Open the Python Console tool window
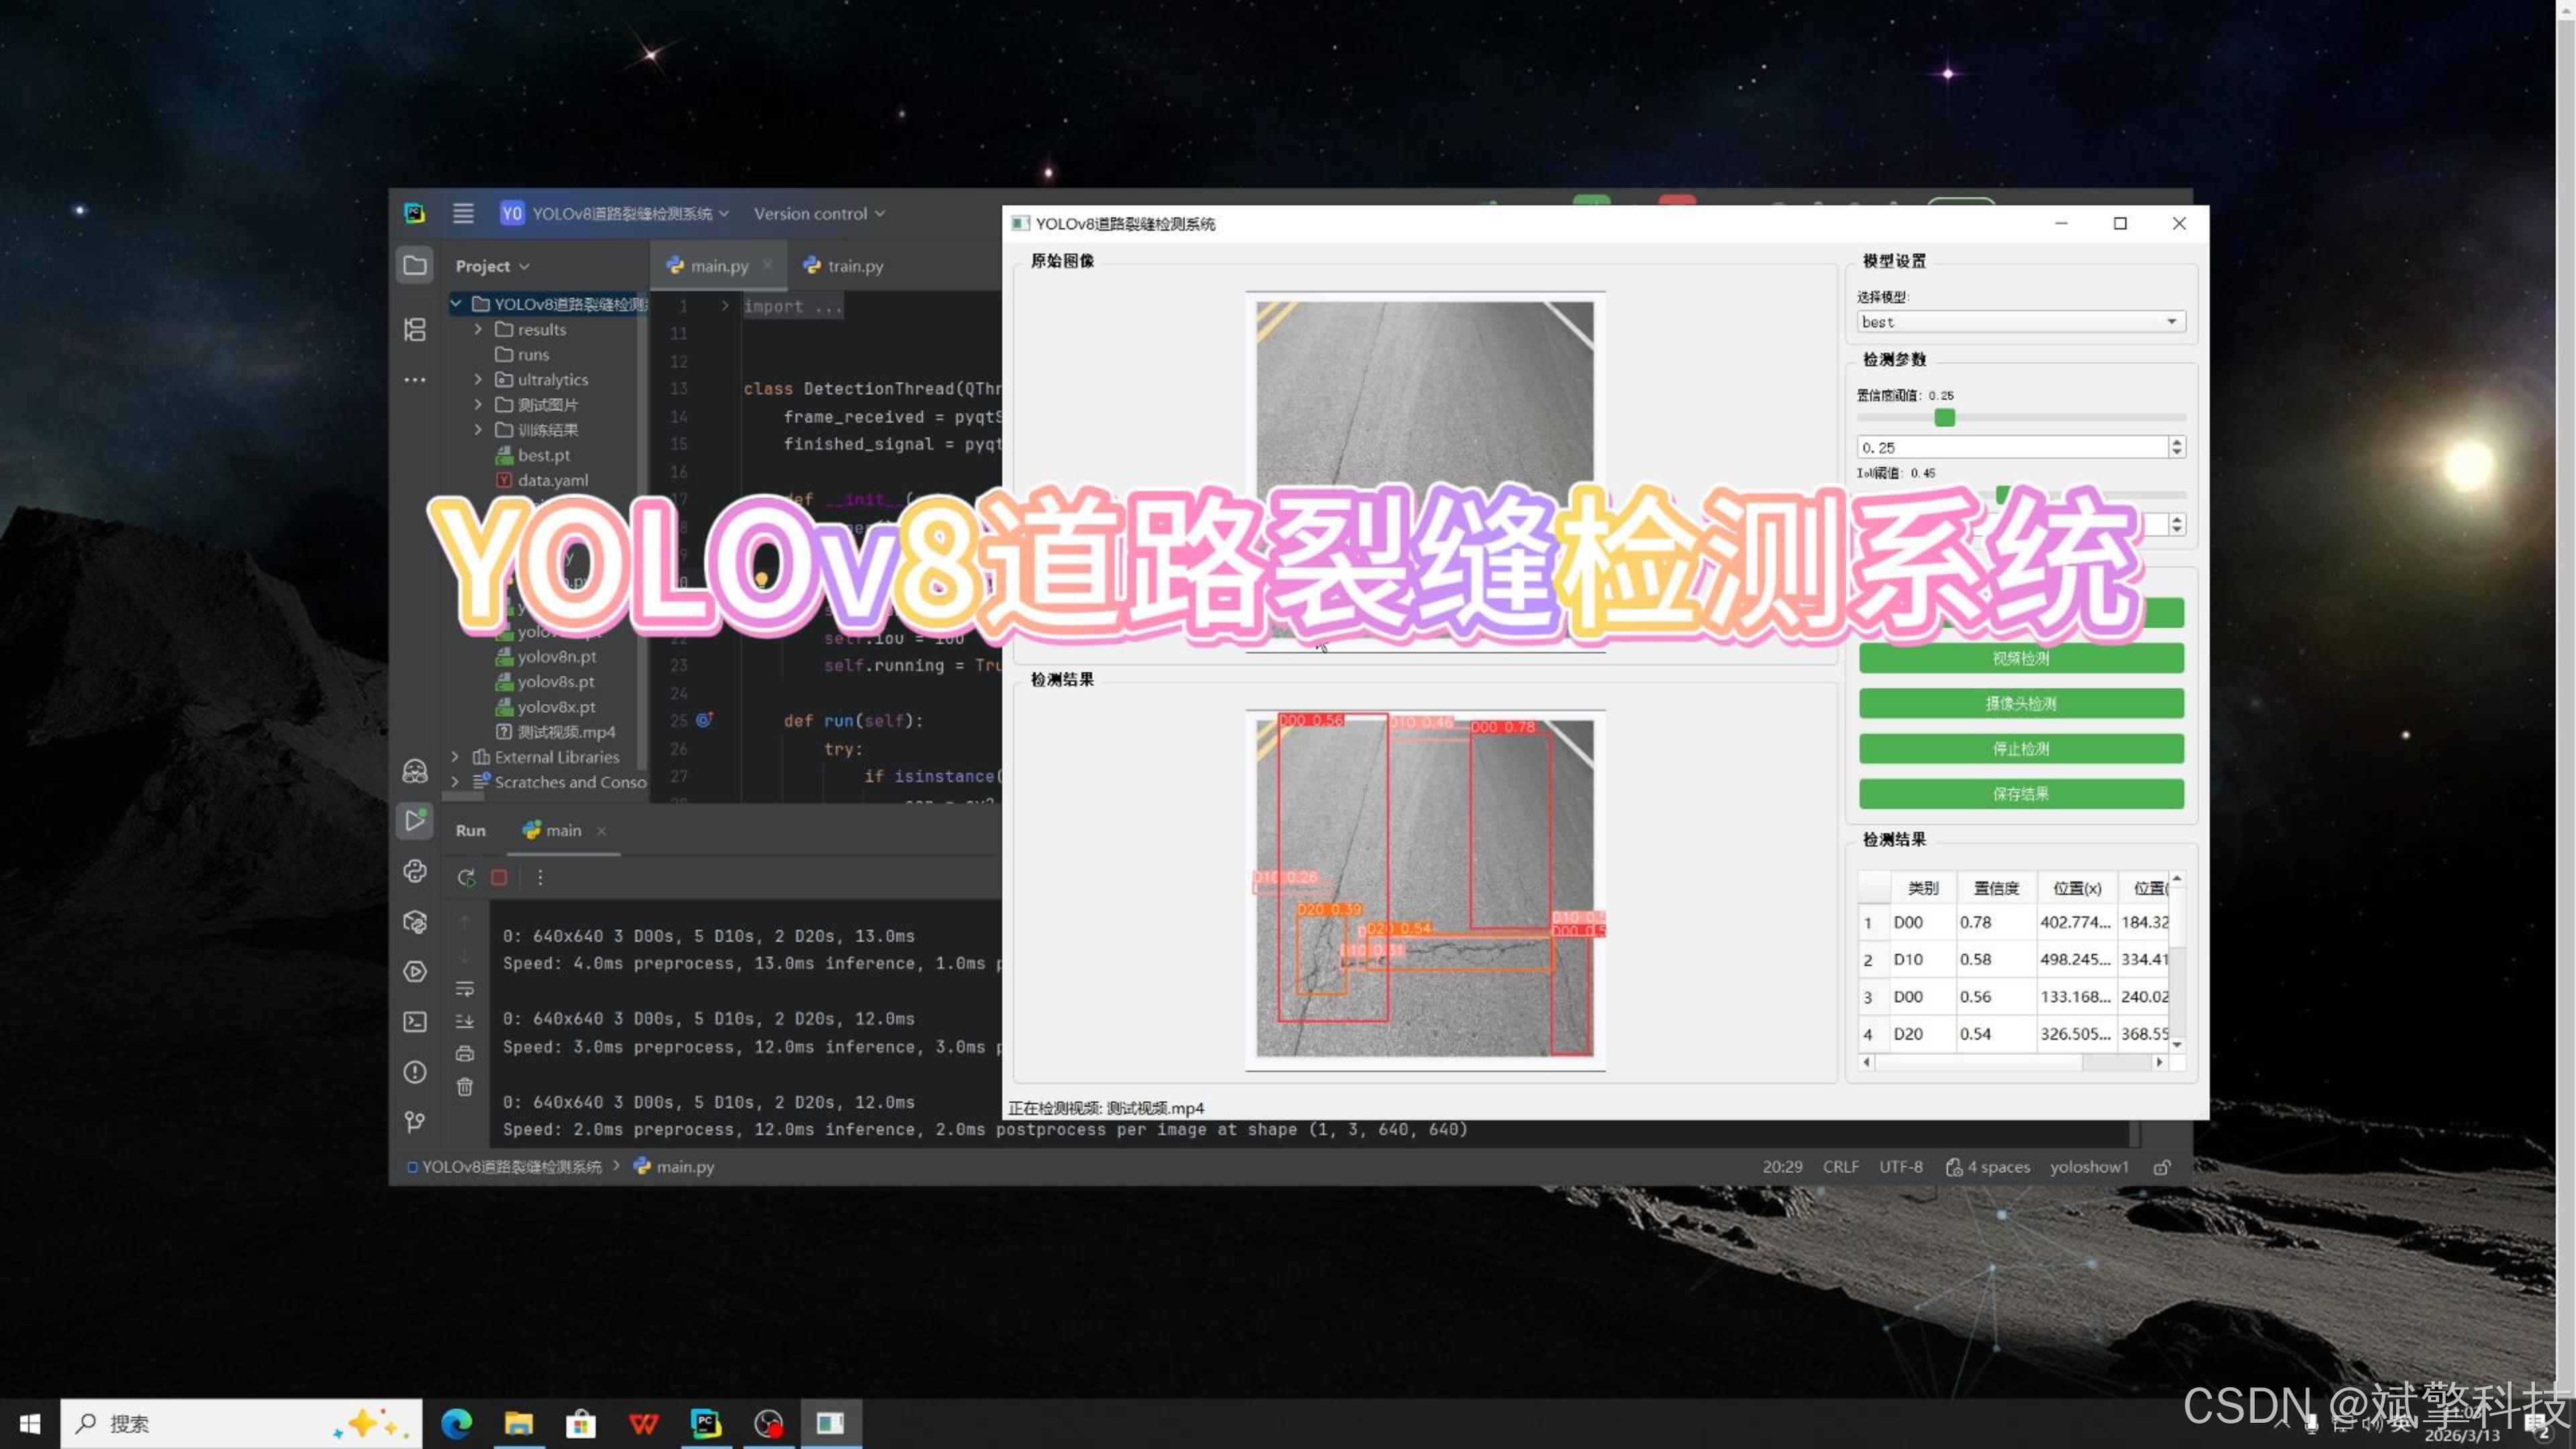 coord(415,871)
